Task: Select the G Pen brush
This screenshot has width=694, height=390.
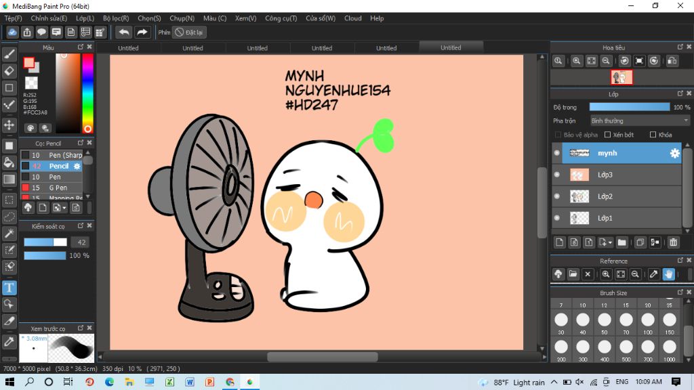Action: tap(52, 188)
